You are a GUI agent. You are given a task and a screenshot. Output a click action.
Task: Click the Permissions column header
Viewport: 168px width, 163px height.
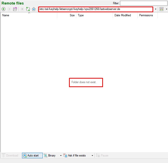tap(146, 15)
